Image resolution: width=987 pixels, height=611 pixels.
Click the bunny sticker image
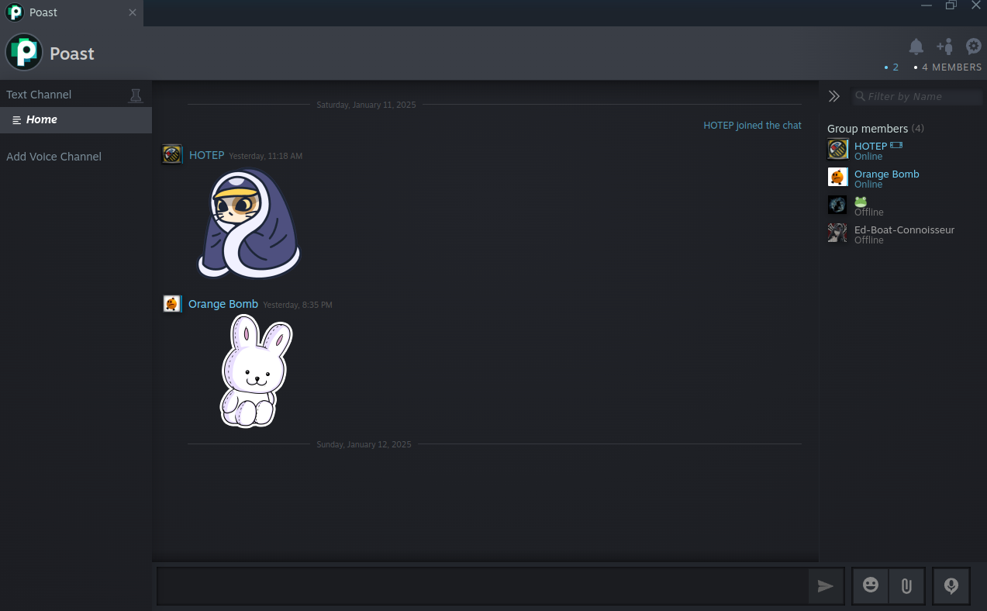point(254,371)
